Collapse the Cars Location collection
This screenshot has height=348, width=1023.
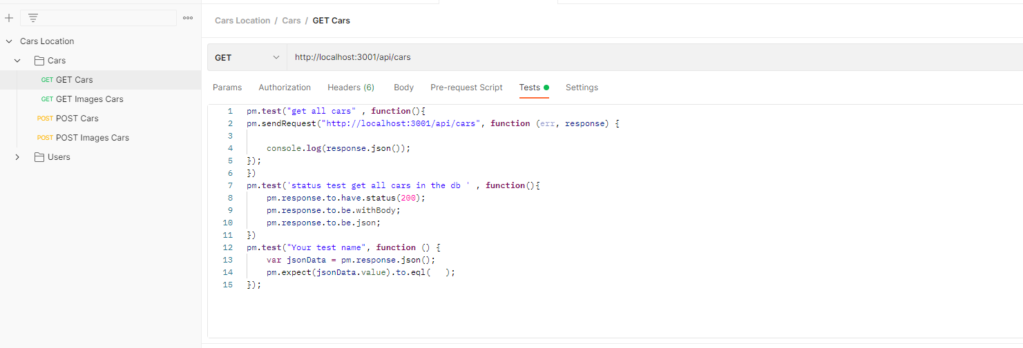[9, 41]
